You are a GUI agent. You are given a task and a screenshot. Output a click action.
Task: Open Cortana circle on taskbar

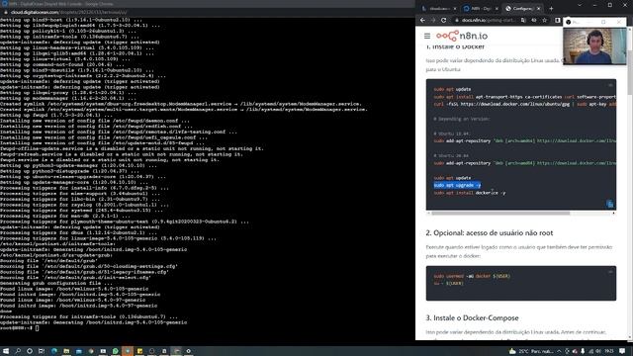[29, 351]
